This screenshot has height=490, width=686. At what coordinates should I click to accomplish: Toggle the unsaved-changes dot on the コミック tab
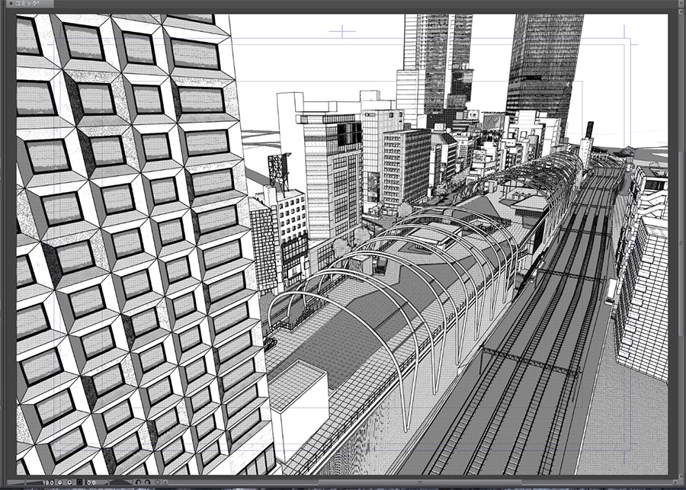coord(11,3)
